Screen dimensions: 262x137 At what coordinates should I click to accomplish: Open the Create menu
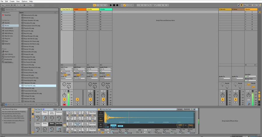coord(12,1)
